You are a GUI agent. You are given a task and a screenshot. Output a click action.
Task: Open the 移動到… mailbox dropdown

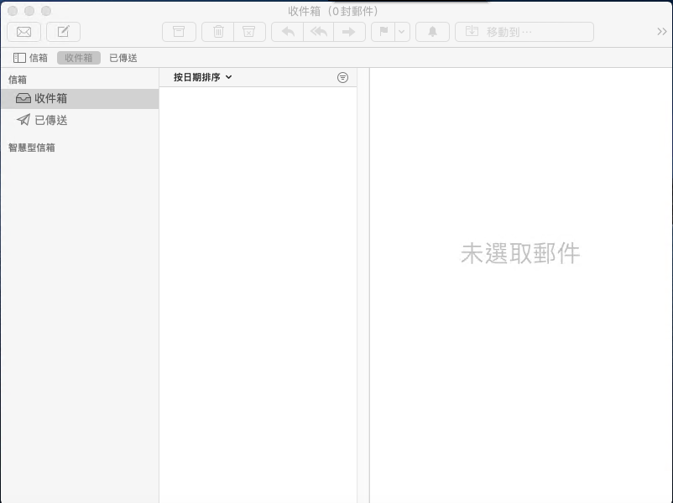524,32
